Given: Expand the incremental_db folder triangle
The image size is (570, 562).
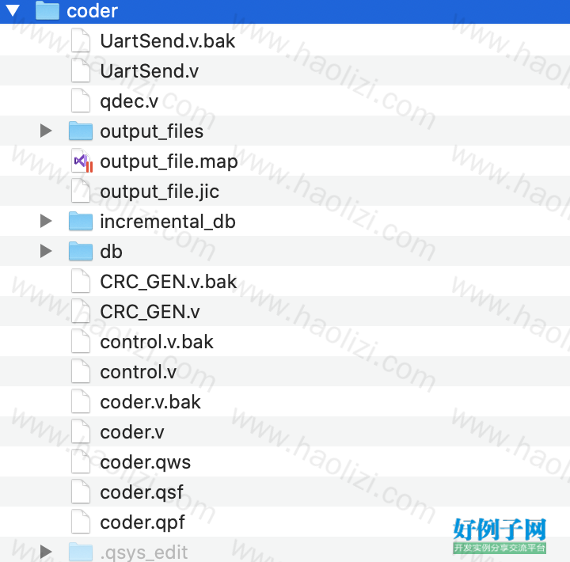Looking at the screenshot, I should point(46,221).
